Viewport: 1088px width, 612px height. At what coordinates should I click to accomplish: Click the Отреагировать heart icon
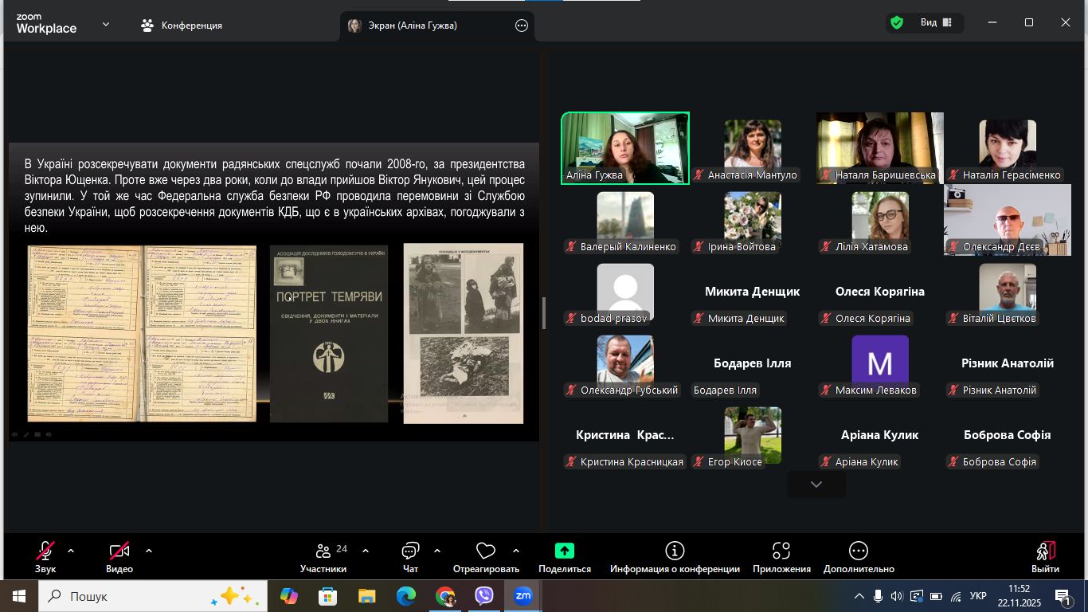pyautogui.click(x=485, y=556)
